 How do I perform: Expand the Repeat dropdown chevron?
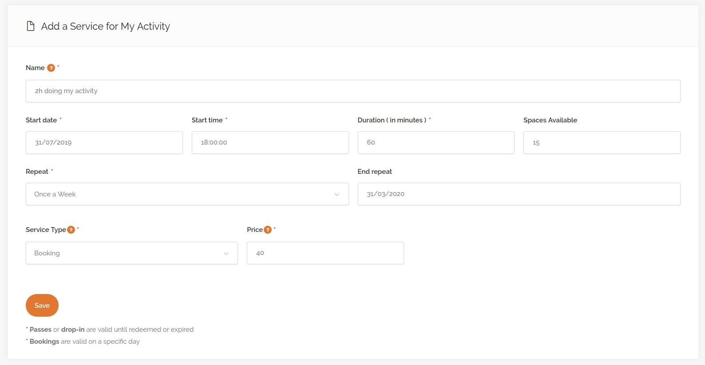(337, 194)
